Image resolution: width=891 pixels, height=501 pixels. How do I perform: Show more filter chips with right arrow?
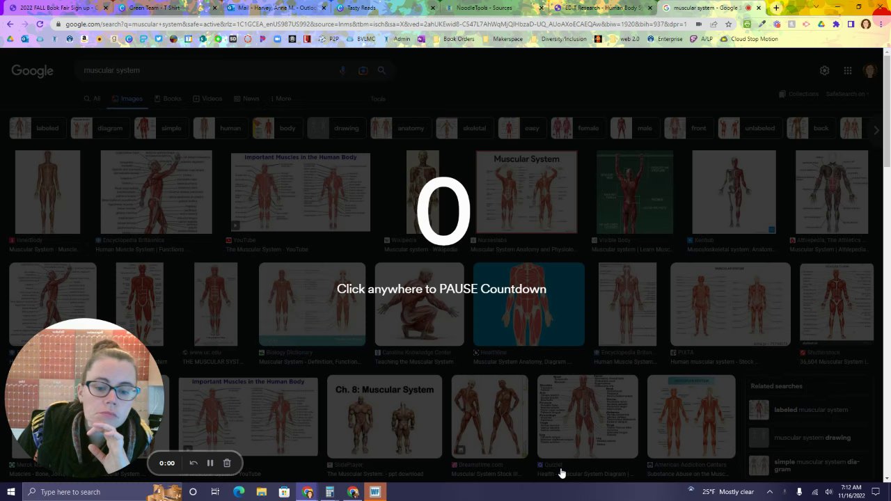[876, 129]
